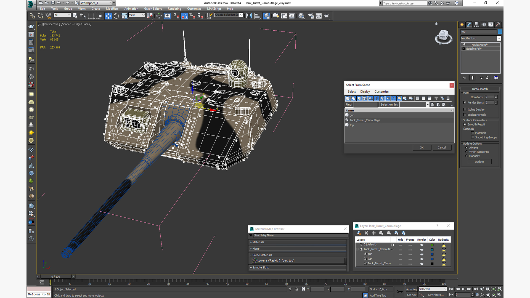Open the Graph Editors menu
Screen dimensions: 530x298
click(x=153, y=9)
